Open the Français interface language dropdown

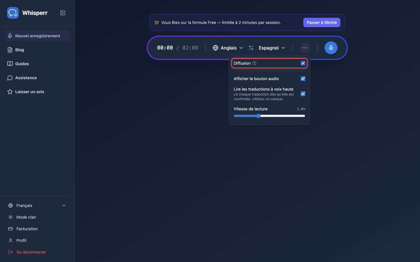pyautogui.click(x=37, y=205)
